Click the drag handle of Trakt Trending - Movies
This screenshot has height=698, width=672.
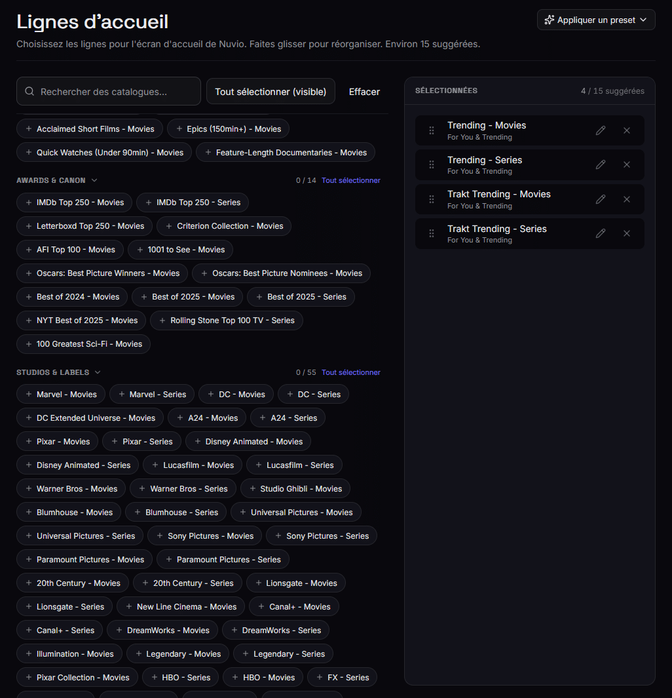coord(432,199)
